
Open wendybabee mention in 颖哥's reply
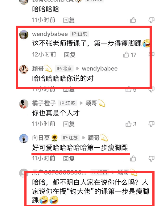100,69
